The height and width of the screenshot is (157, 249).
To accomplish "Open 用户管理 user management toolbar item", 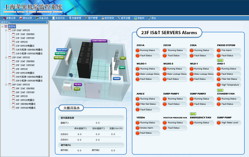I will coord(91,18).
